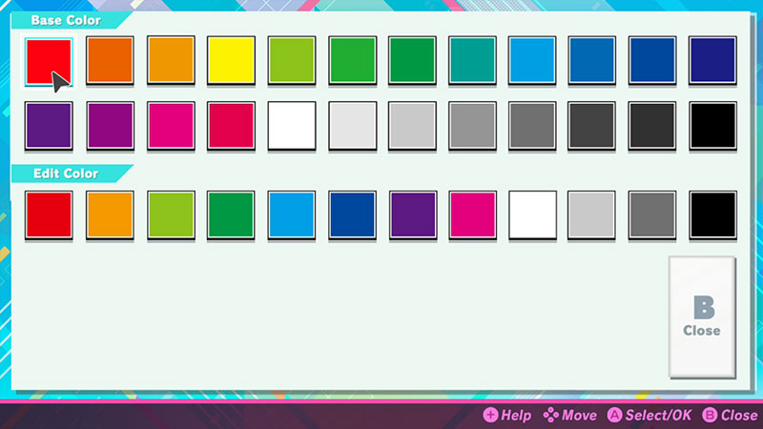The height and width of the screenshot is (429, 763).
Task: Select the red Base Color swatch
Action: 49,62
